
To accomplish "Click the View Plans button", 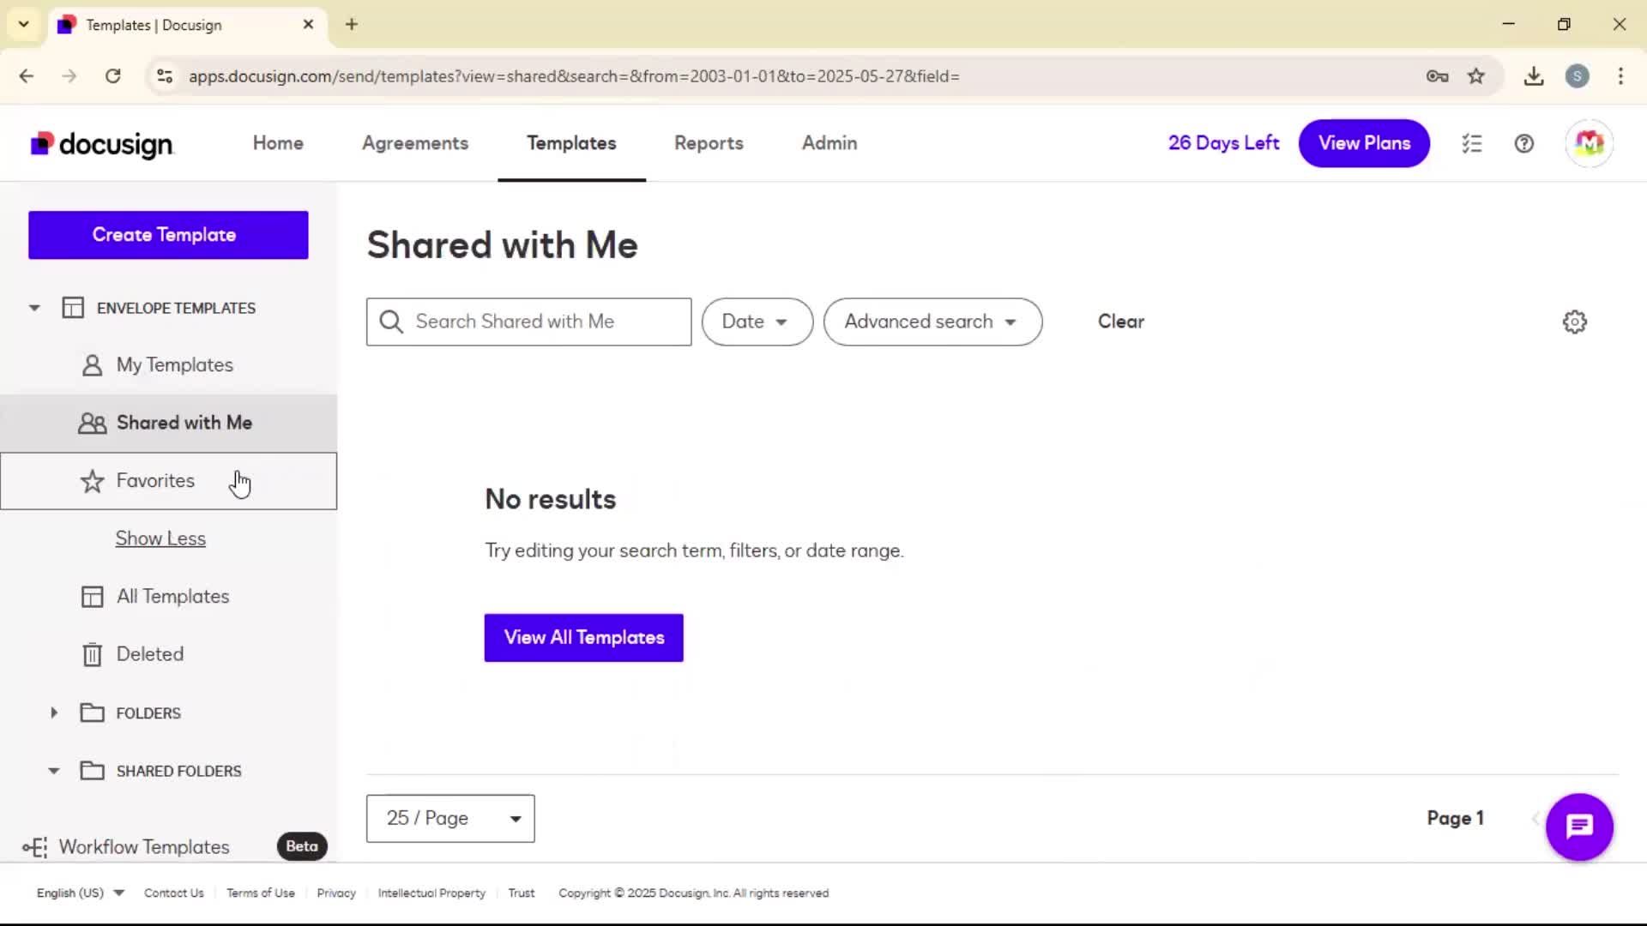I will 1364,143.
